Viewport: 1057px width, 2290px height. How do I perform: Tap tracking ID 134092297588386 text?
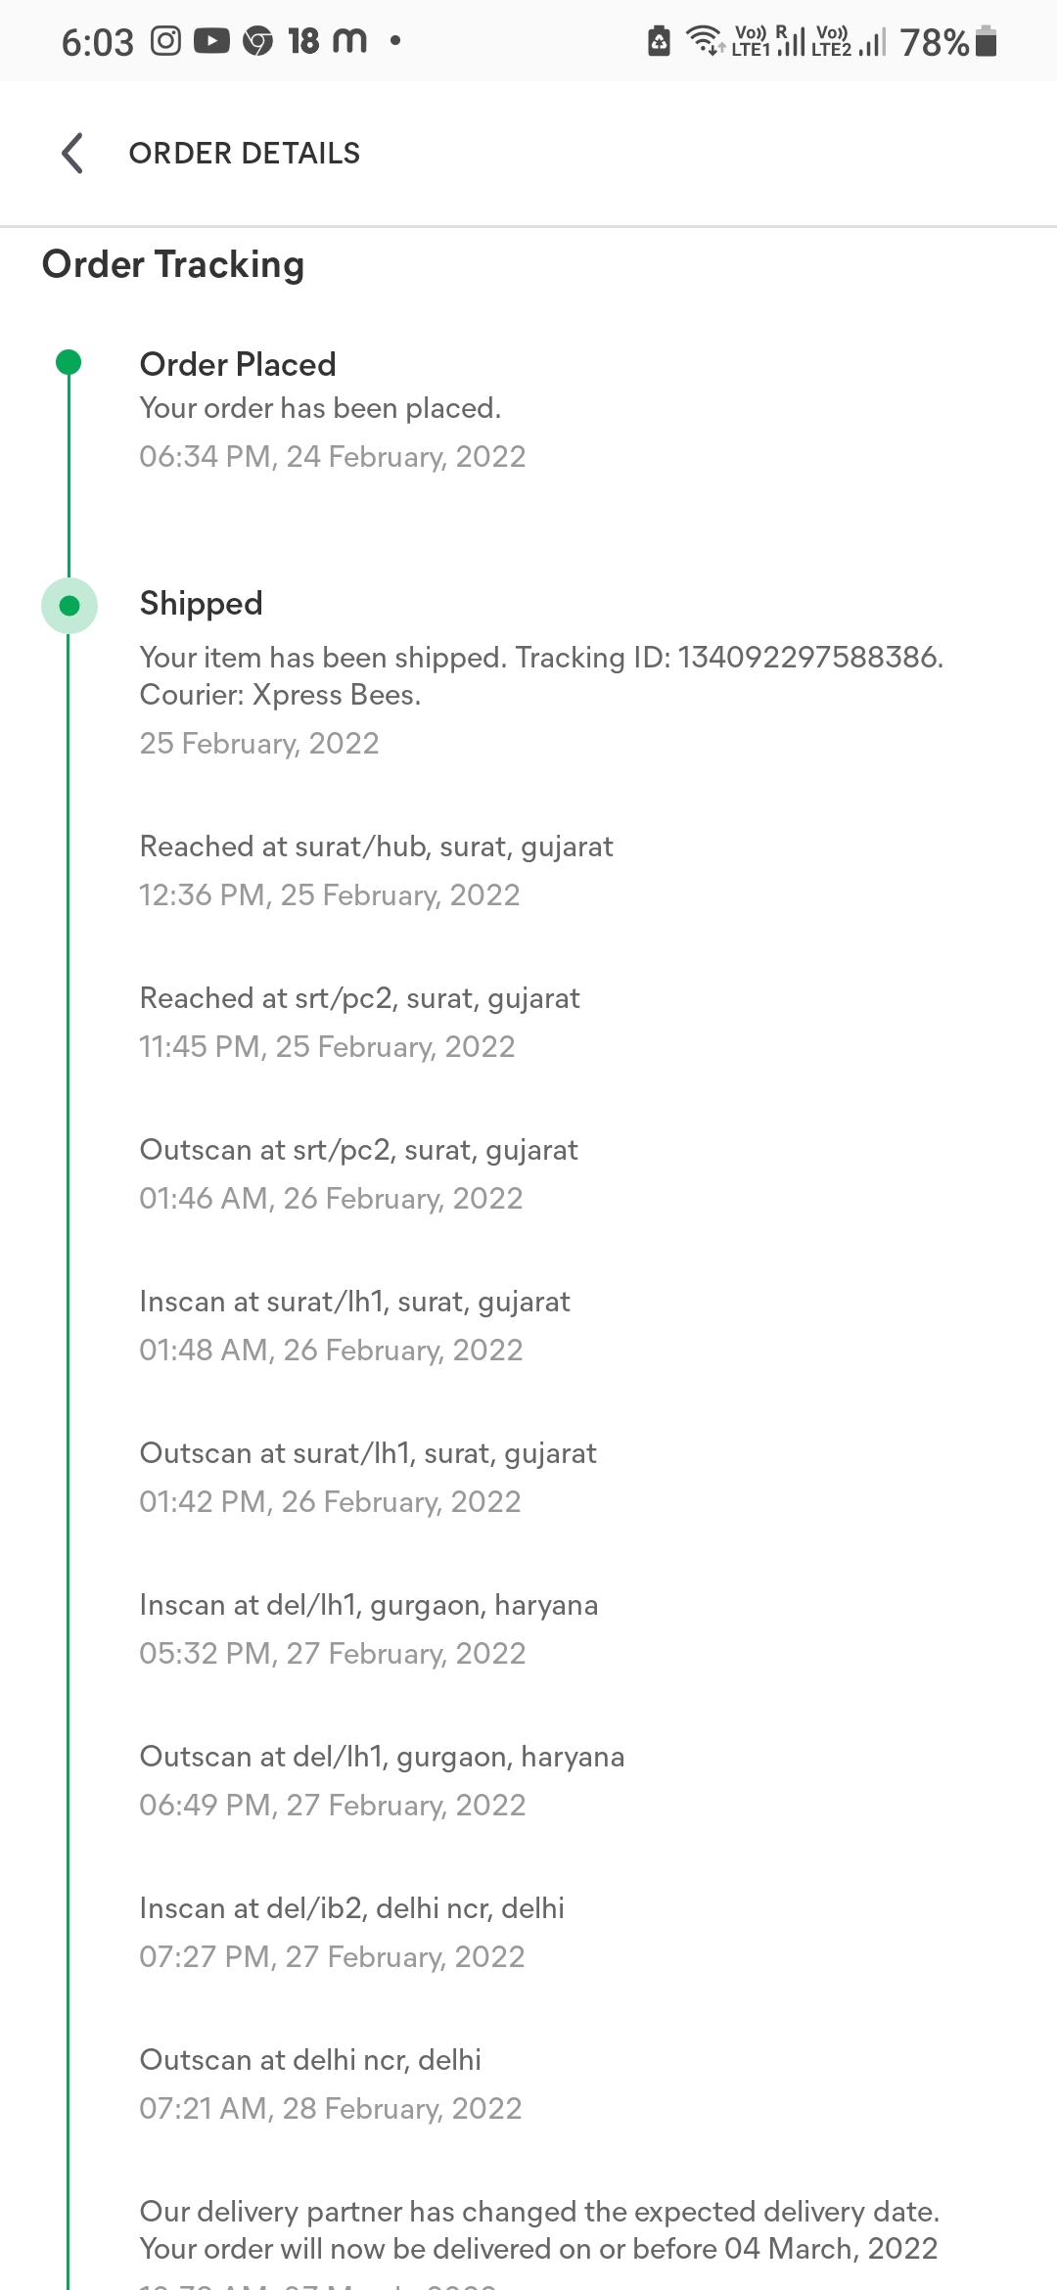pyautogui.click(x=808, y=657)
